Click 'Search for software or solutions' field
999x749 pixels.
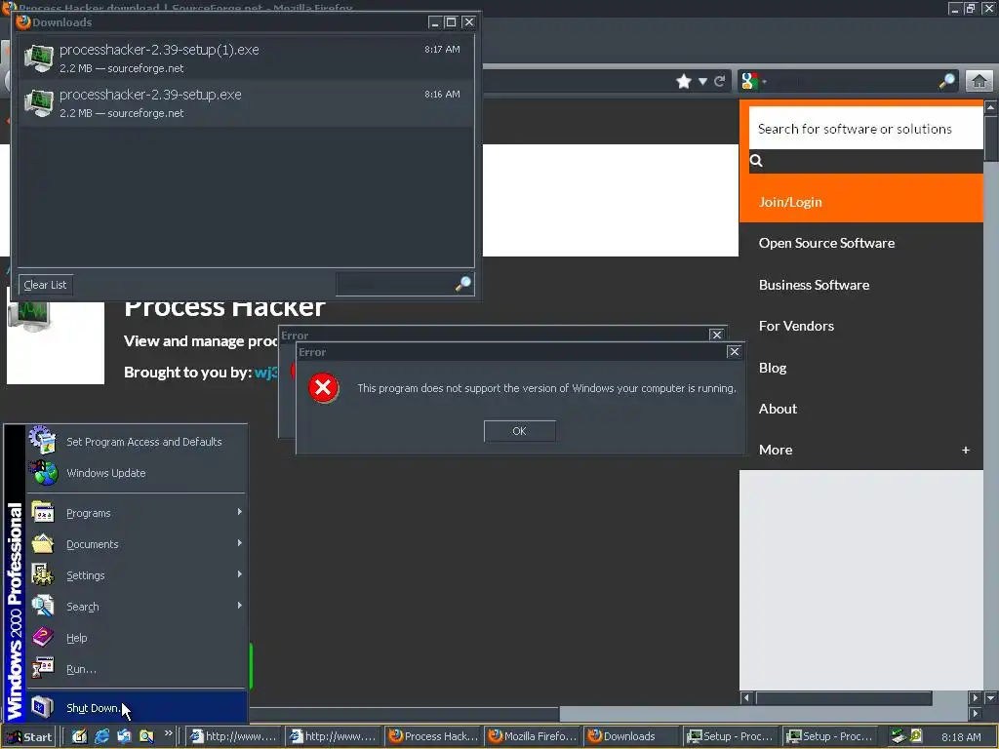point(866,129)
